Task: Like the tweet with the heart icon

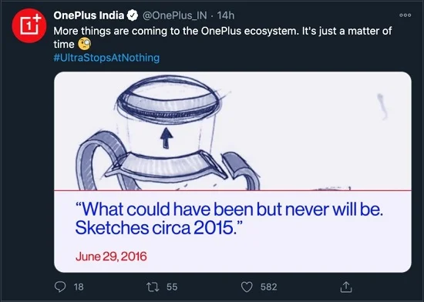Action: pyautogui.click(x=247, y=287)
